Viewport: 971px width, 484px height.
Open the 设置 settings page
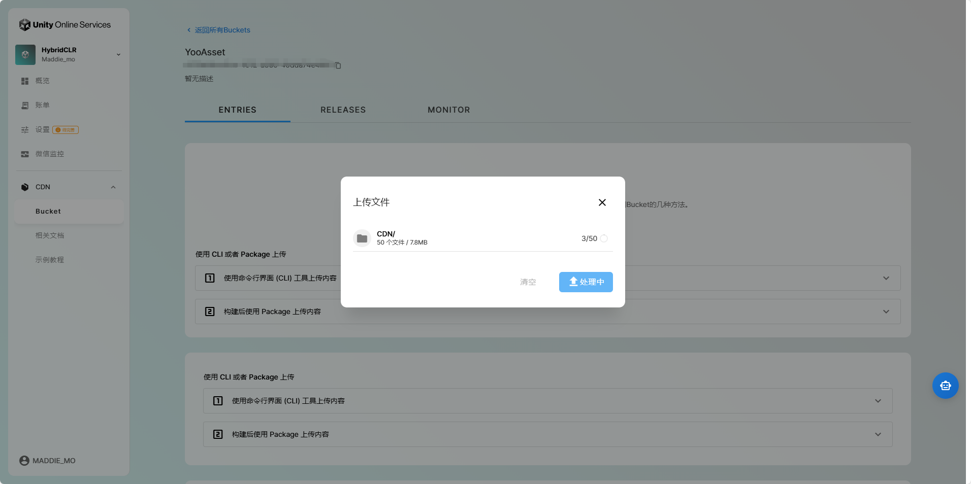pyautogui.click(x=42, y=129)
